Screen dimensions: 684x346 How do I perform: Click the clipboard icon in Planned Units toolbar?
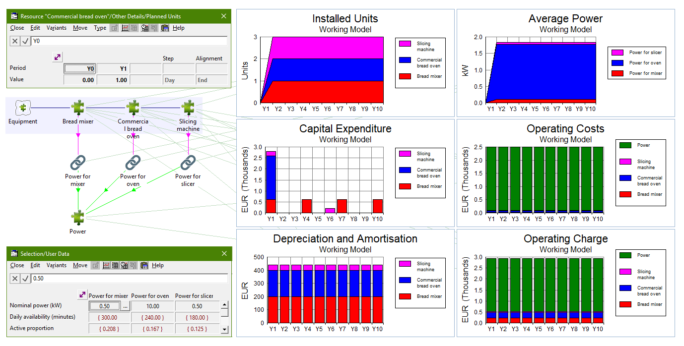click(165, 28)
